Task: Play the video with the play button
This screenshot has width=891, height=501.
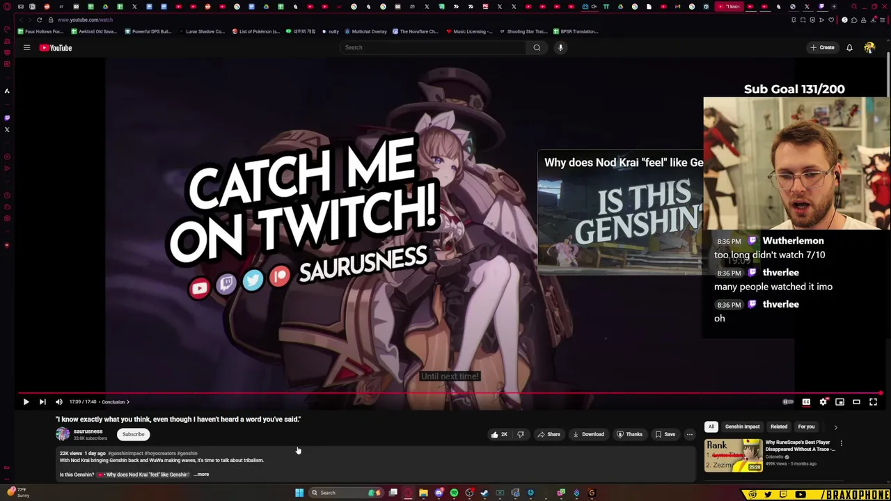Action: click(x=26, y=401)
